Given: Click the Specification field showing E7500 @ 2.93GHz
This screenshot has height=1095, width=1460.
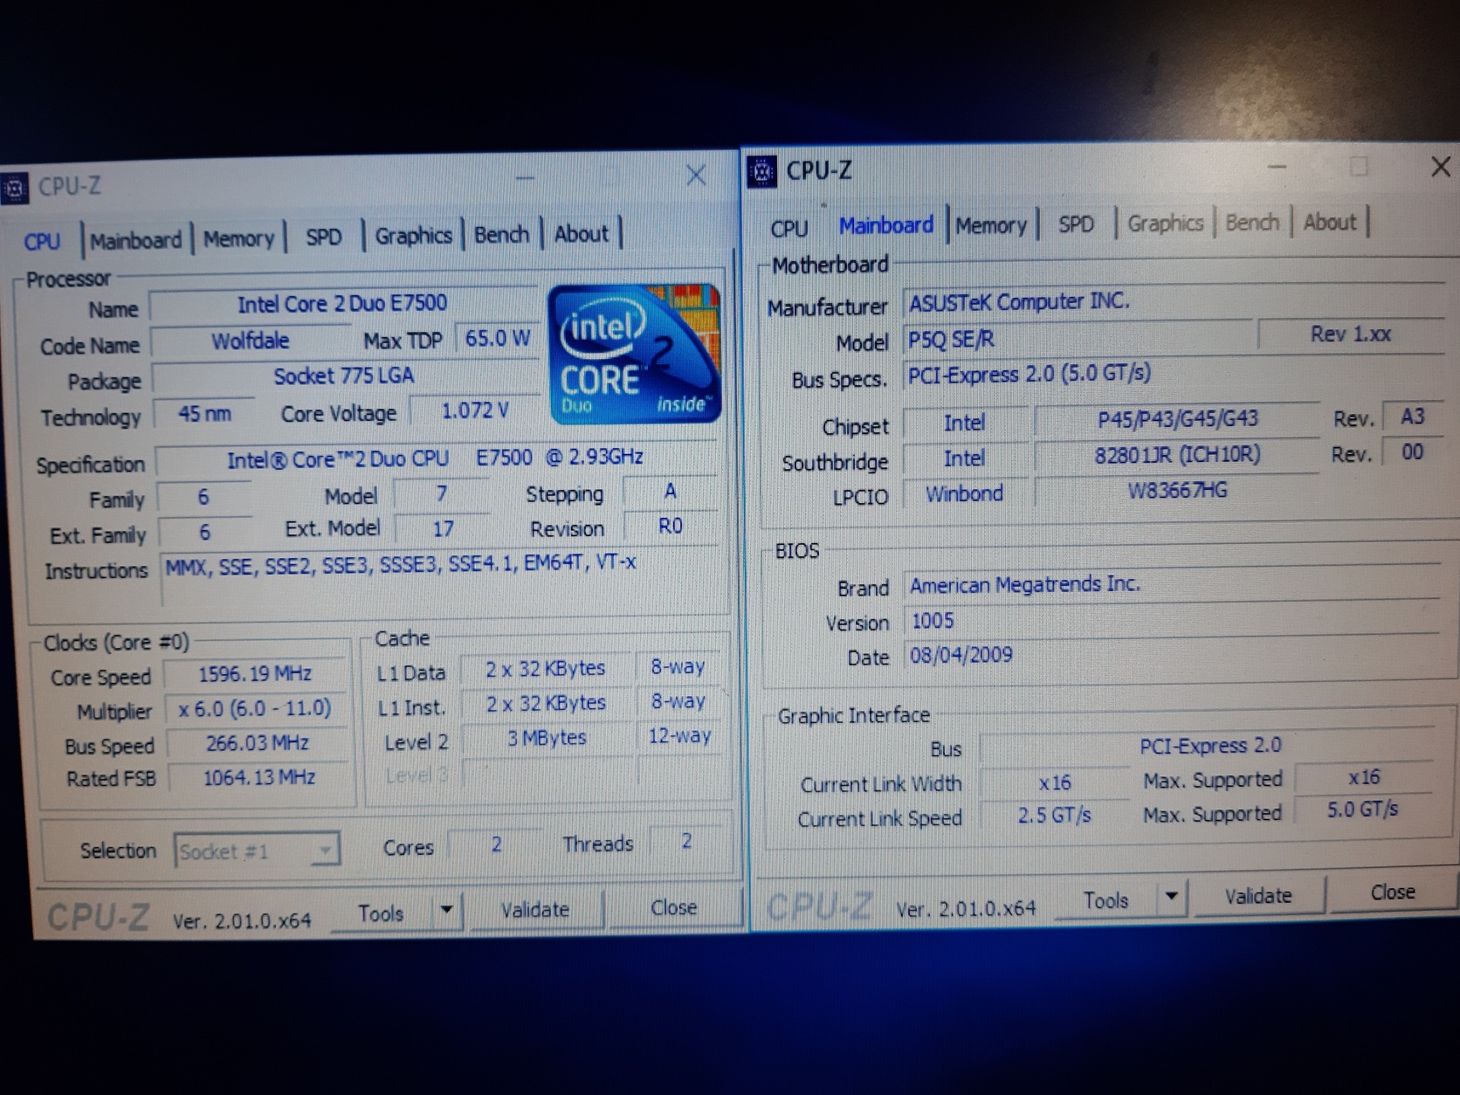Looking at the screenshot, I should pos(435,458).
